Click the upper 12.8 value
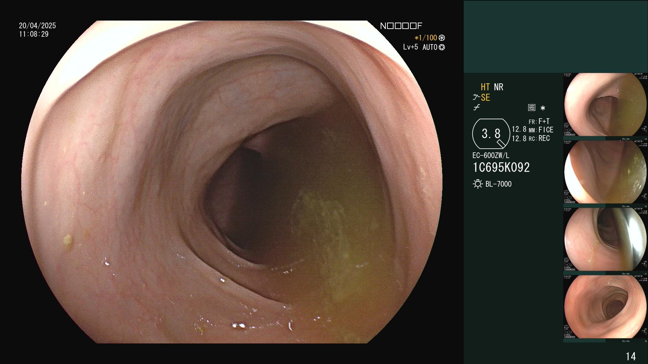Screen dimensions: 648x364 pos(519,129)
